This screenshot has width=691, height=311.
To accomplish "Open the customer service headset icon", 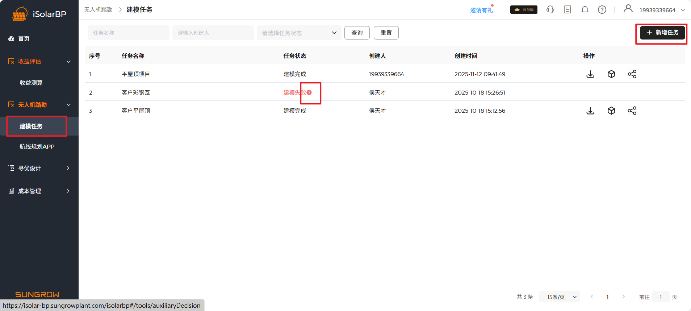I will [550, 10].
